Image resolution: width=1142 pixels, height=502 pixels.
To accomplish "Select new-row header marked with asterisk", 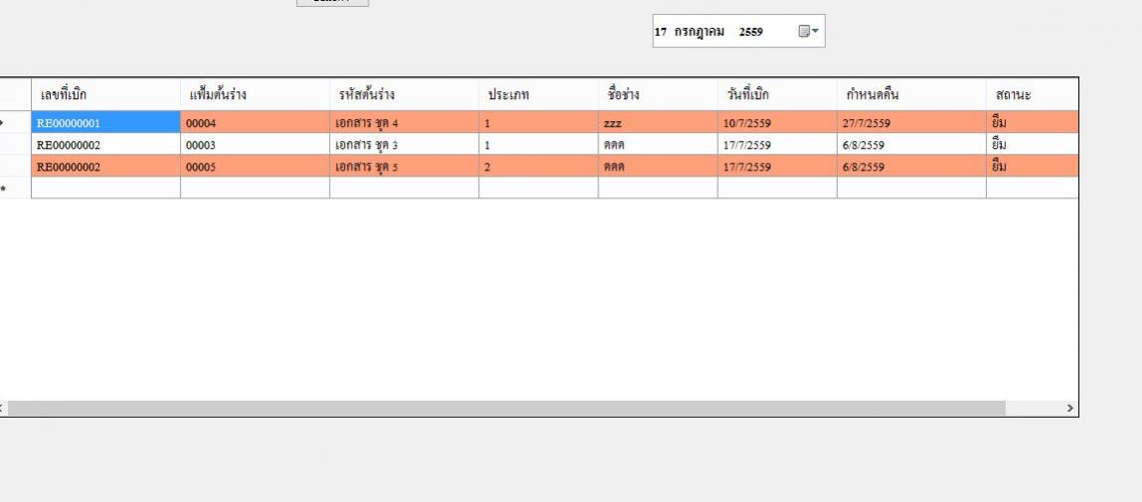I will coord(15,188).
